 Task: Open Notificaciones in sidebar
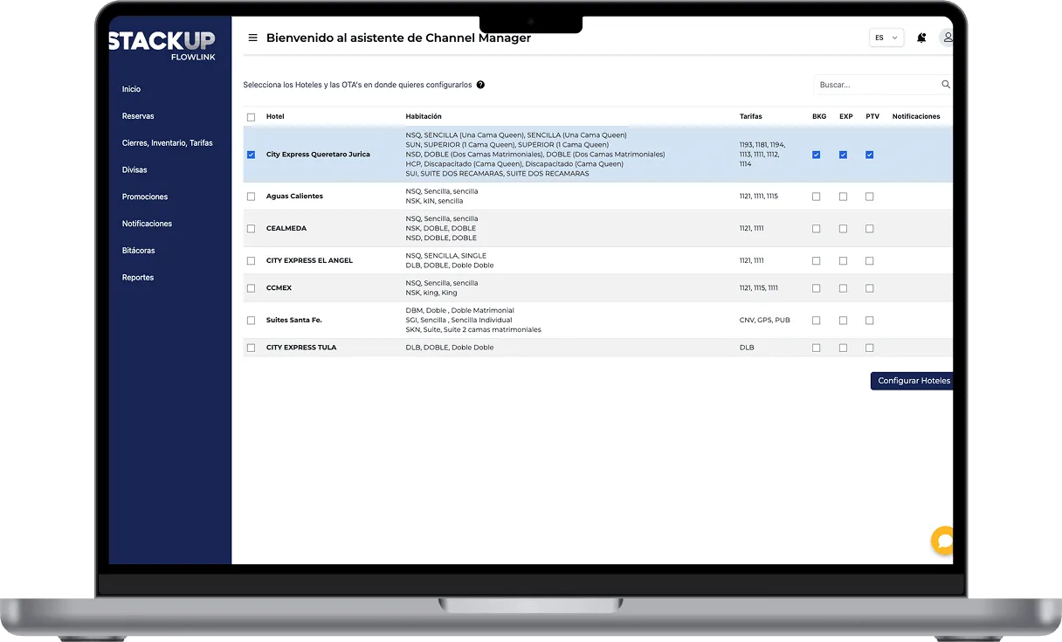click(148, 224)
